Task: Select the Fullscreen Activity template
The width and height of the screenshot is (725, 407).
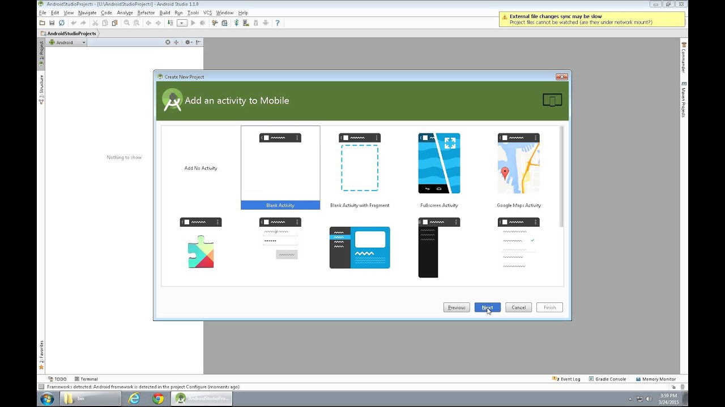Action: coord(439,168)
